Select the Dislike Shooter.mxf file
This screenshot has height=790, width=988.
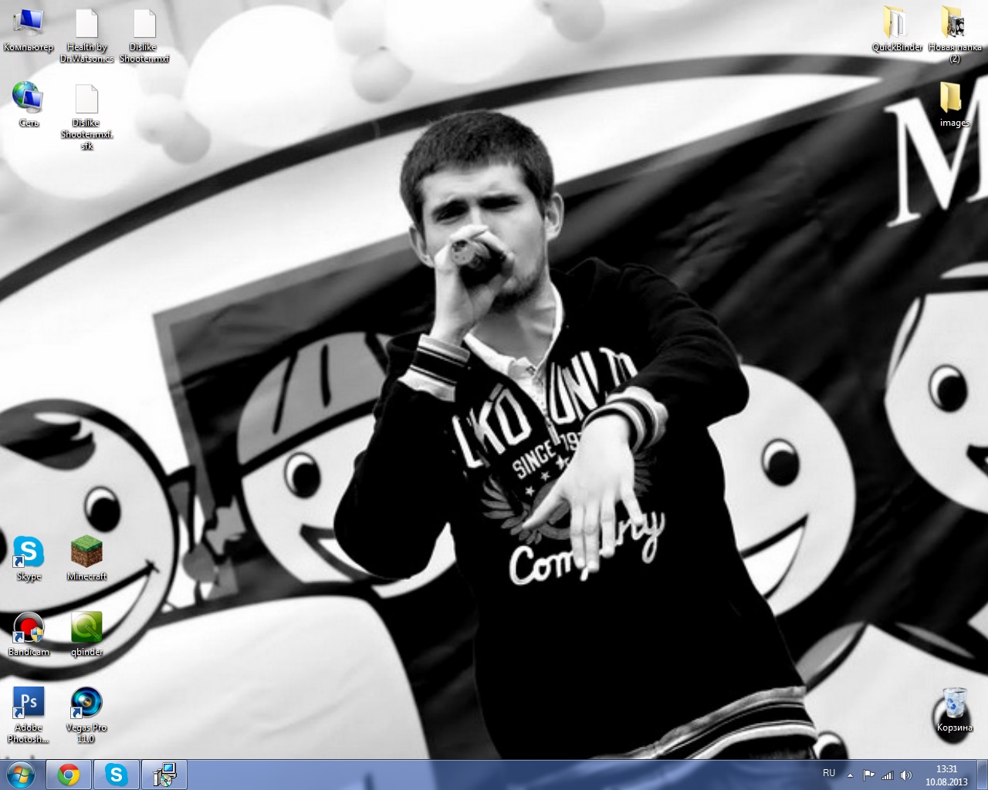(x=144, y=23)
